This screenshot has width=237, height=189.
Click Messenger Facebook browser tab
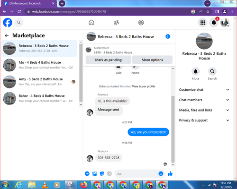pos(29,3)
